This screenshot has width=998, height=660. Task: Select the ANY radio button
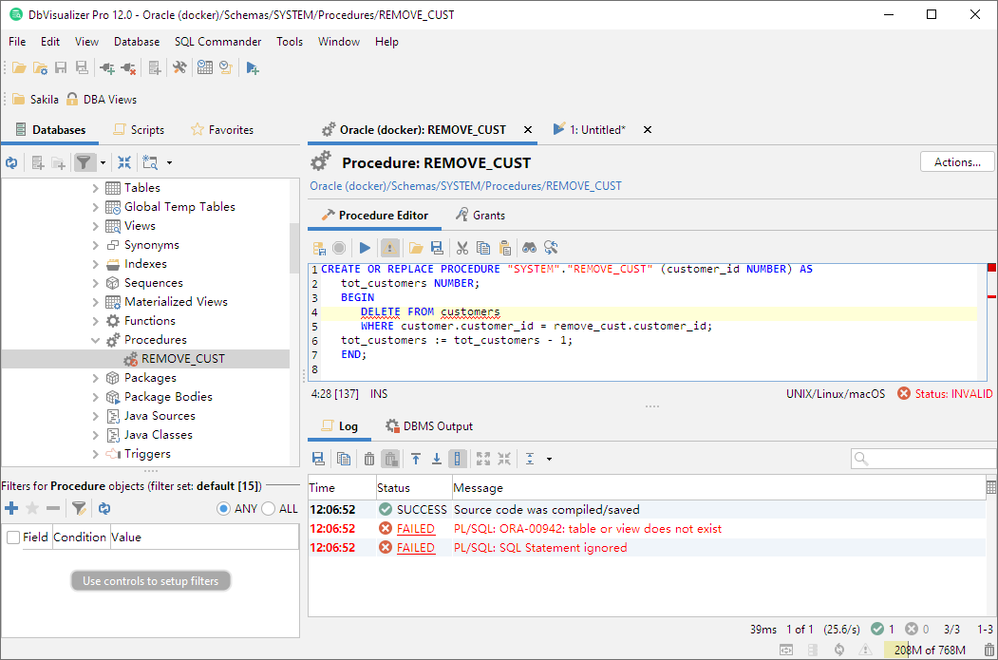tap(224, 509)
